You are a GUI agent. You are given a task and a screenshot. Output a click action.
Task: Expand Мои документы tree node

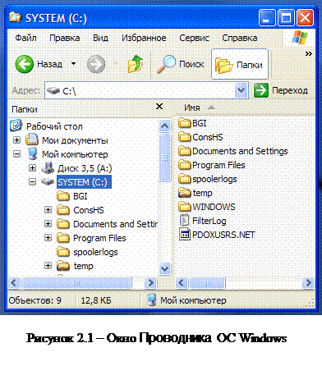click(17, 140)
